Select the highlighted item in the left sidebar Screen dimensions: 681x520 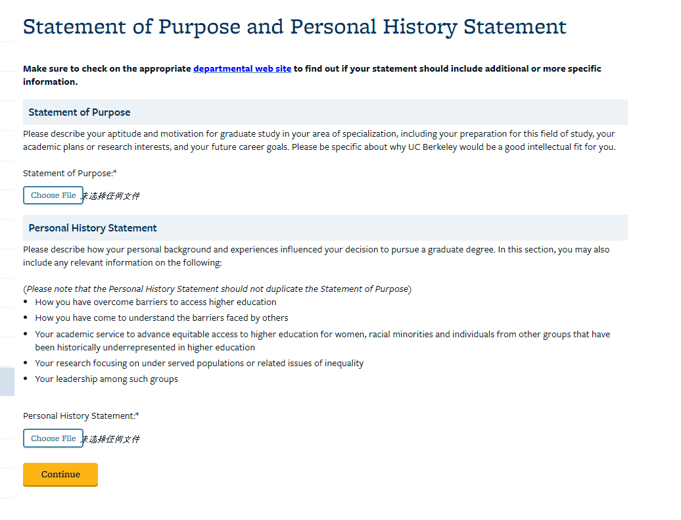tap(7, 382)
